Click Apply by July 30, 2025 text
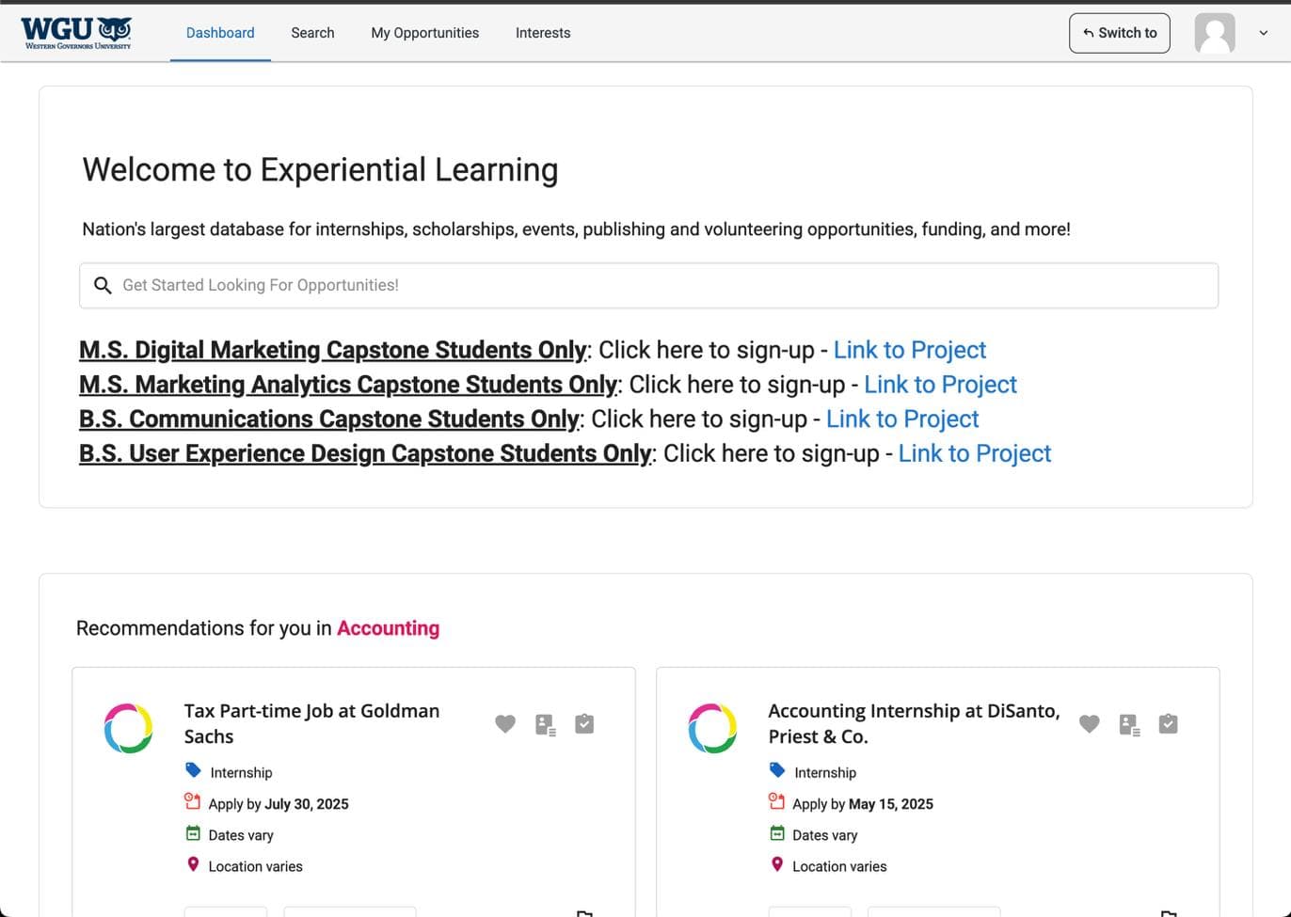The width and height of the screenshot is (1291, 917). click(279, 804)
